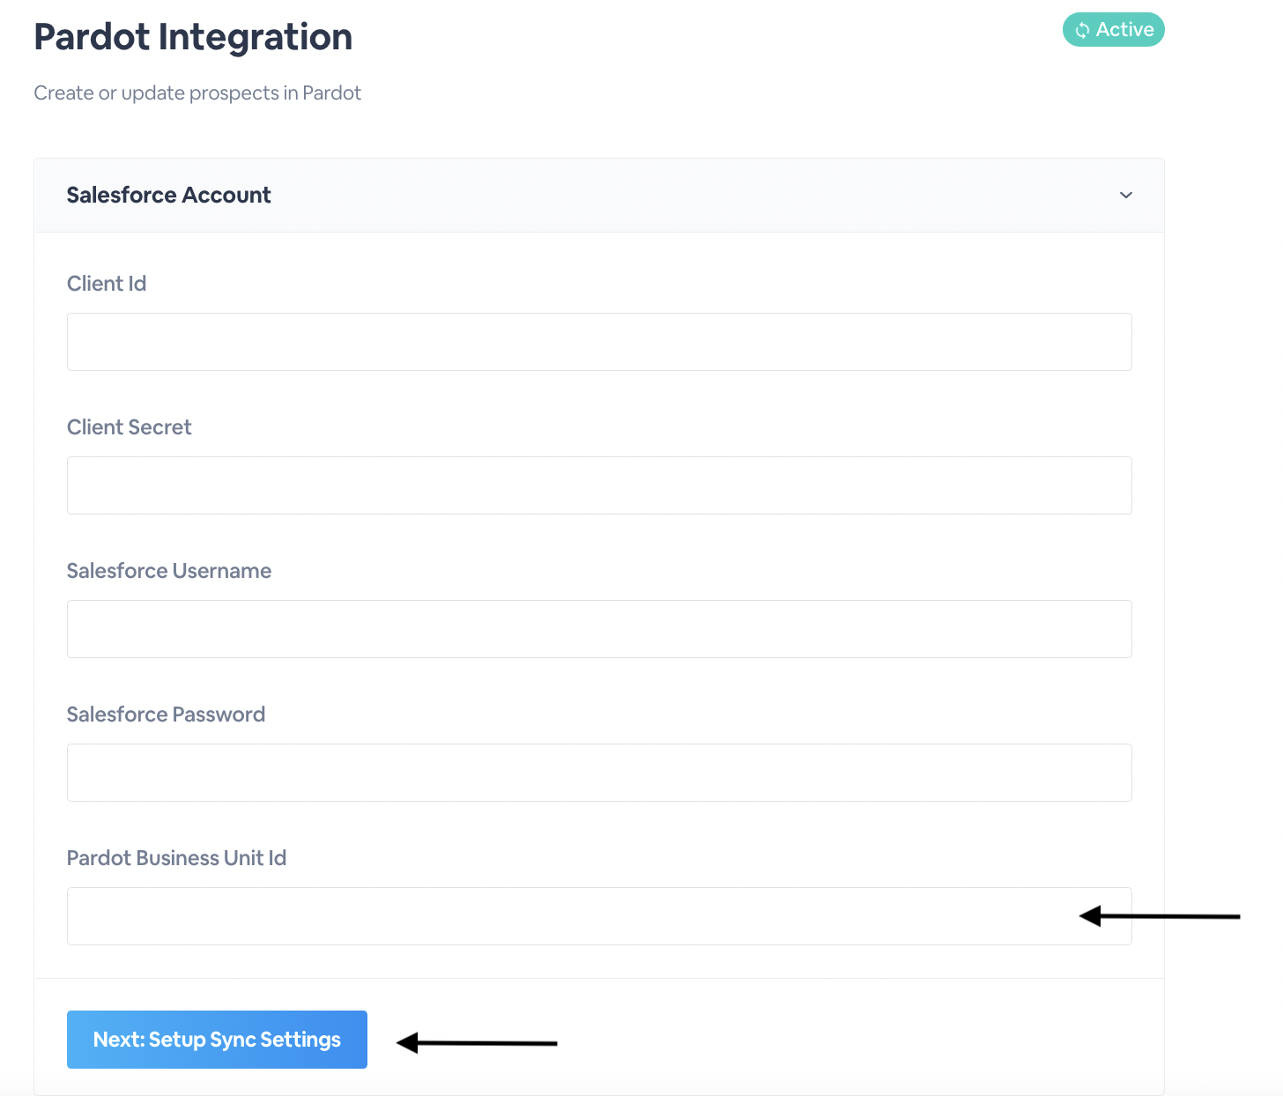
Task: Click the Pardot Business Unit Id label
Action: point(176,858)
